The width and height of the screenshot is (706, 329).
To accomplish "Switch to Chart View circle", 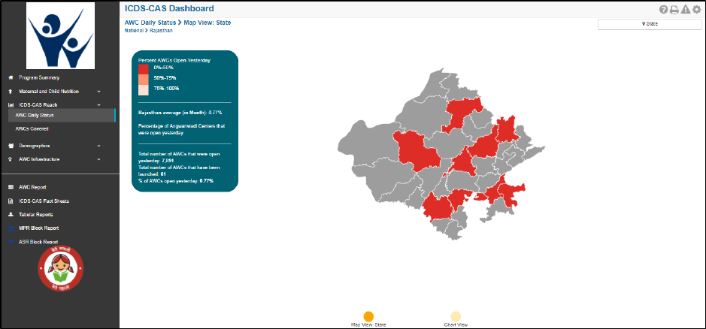I will pos(456,316).
